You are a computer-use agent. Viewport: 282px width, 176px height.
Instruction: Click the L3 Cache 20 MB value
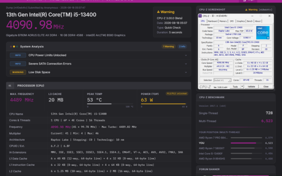56,100
